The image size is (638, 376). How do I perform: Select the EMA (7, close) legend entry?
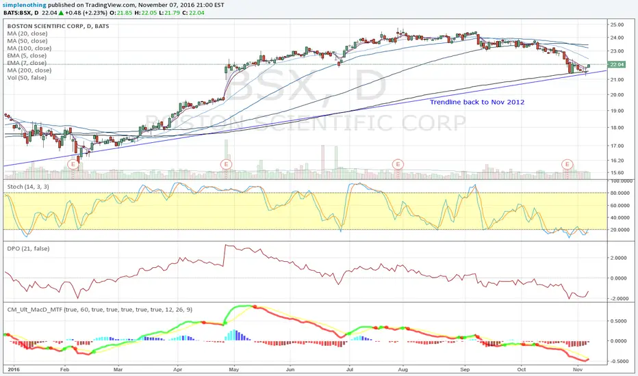(27, 63)
